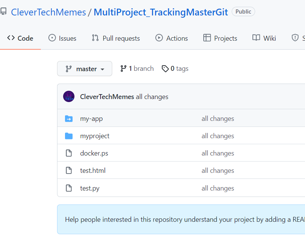Click the Code tab angle-brackets icon
305x244 pixels.
11,38
